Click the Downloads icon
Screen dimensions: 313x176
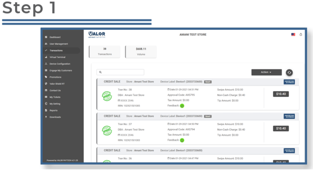(x=46, y=117)
